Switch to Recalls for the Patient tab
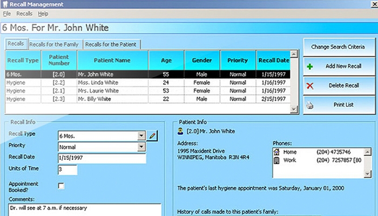 click(111, 44)
